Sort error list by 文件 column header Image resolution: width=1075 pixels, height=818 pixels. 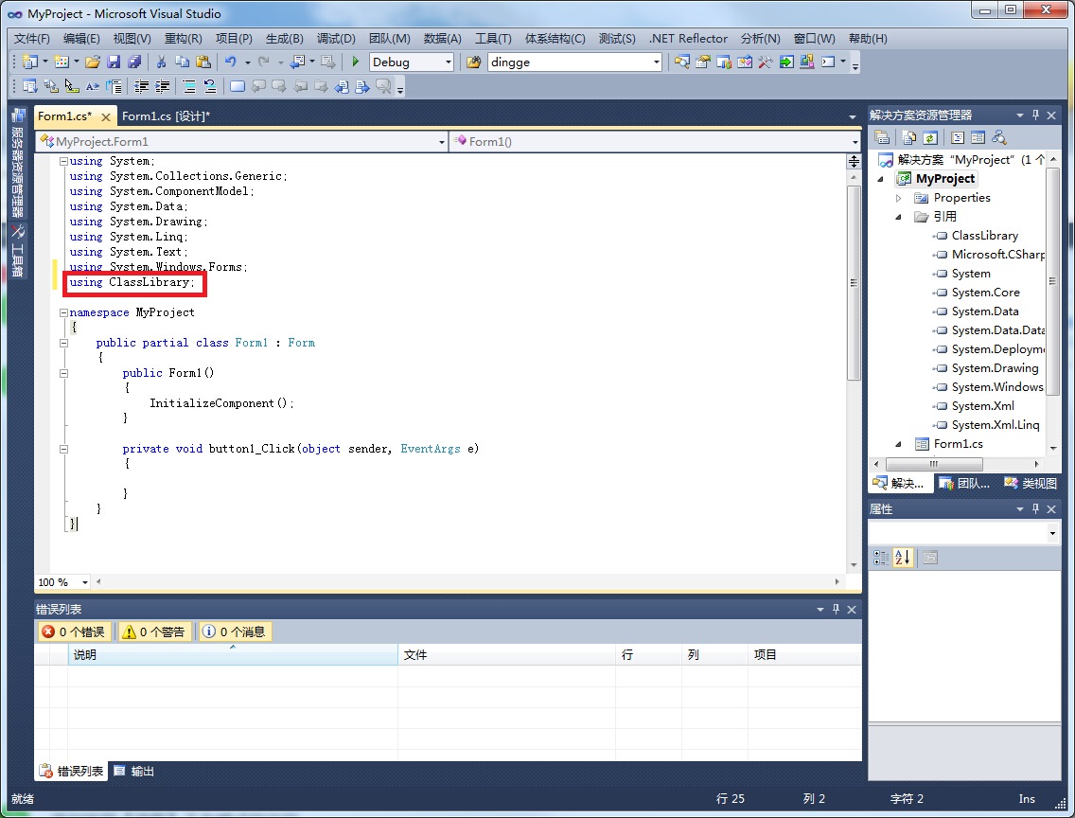[x=506, y=655]
